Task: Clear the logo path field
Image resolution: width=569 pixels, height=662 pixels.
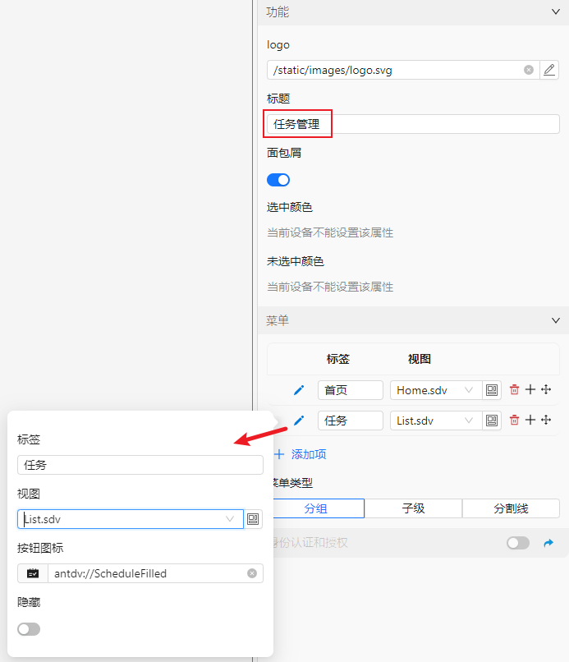Action: coord(529,70)
